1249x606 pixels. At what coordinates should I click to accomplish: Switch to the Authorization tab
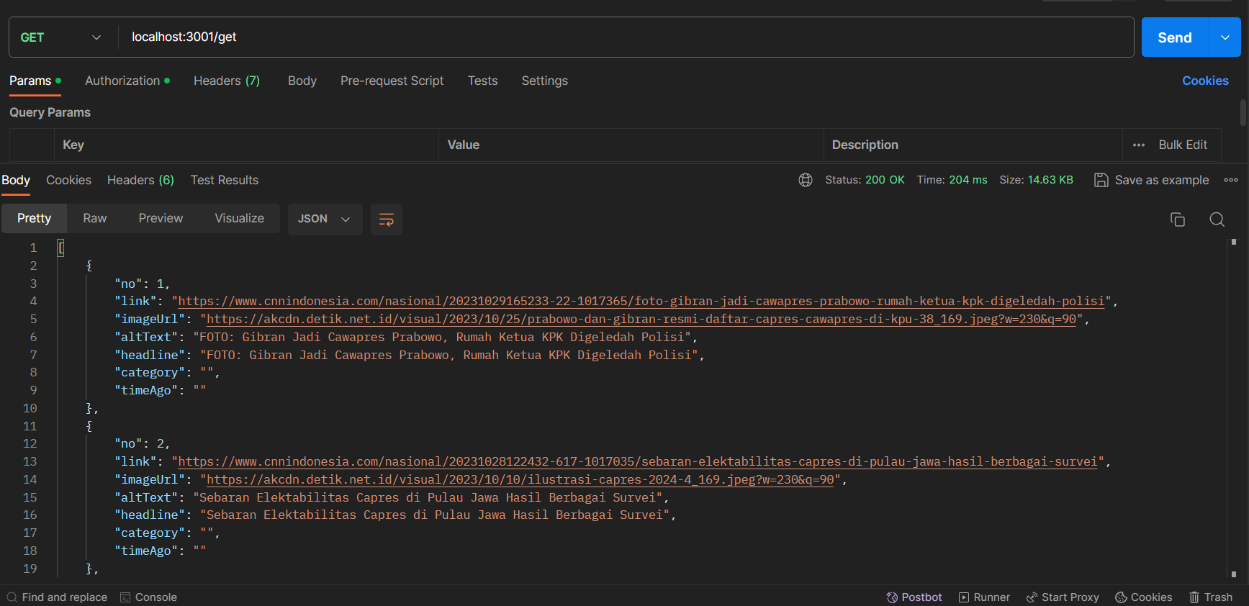point(127,81)
